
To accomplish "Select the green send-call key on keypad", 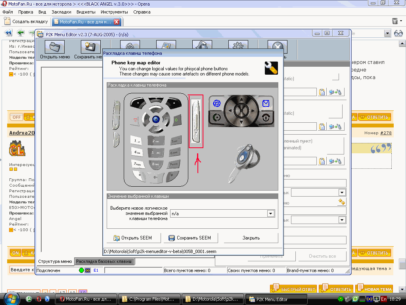I will [x=177, y=120].
